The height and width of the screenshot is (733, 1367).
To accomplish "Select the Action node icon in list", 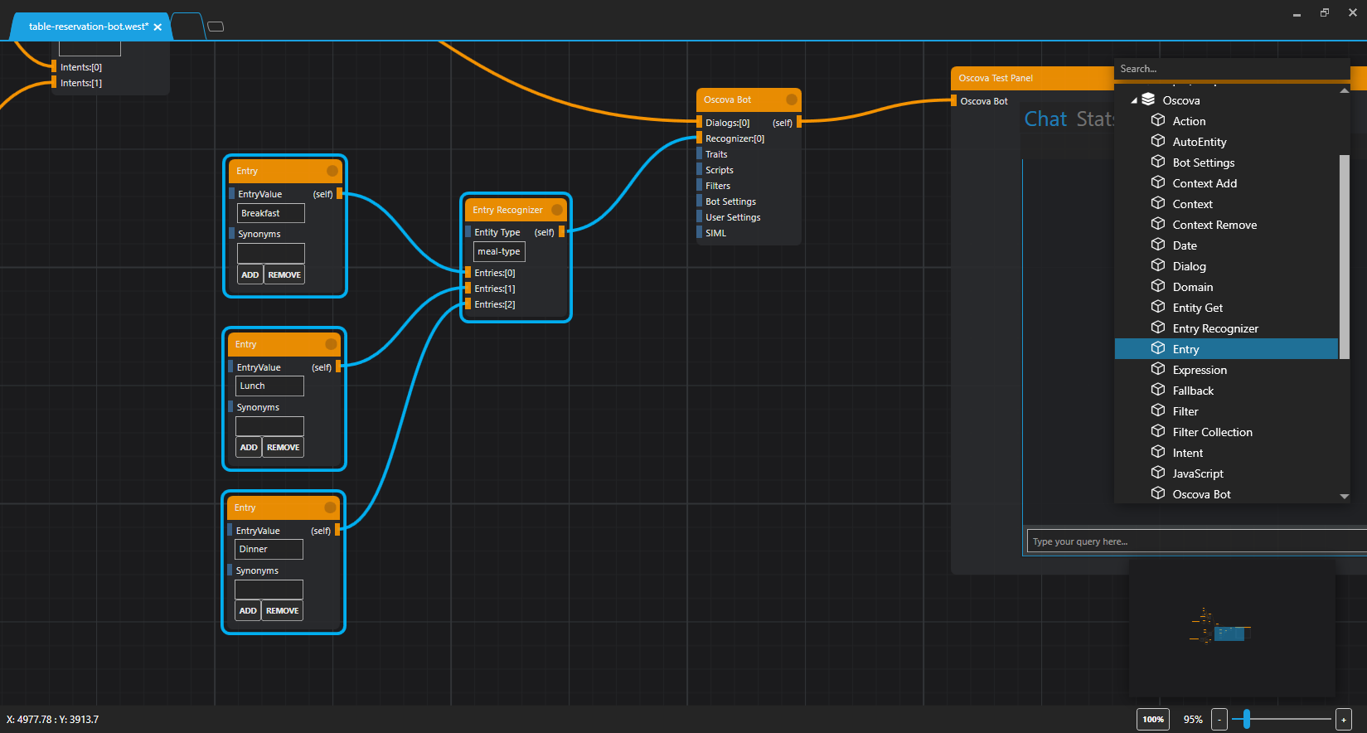I will click(1158, 120).
